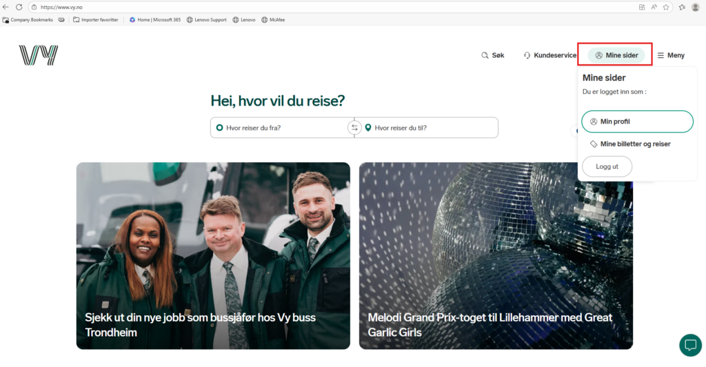Screen dimensions: 706x367
Task: Open Kundeservice from the header
Action: (549, 55)
